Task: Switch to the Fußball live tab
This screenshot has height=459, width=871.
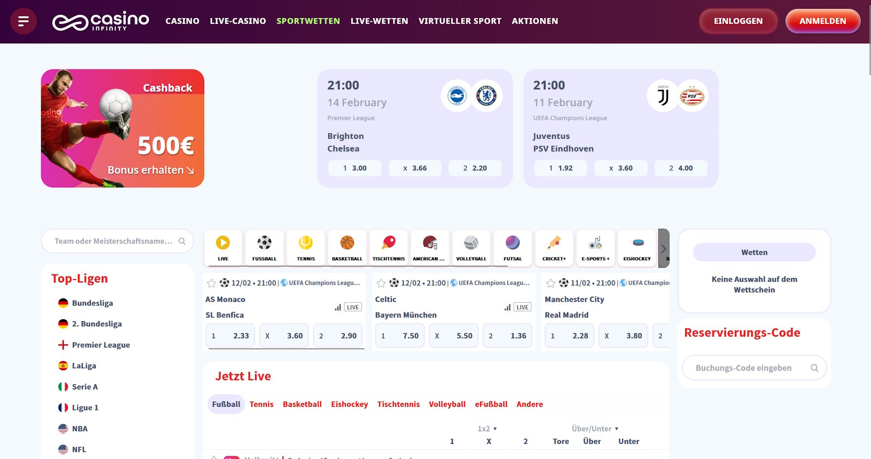Action: pyautogui.click(x=226, y=405)
